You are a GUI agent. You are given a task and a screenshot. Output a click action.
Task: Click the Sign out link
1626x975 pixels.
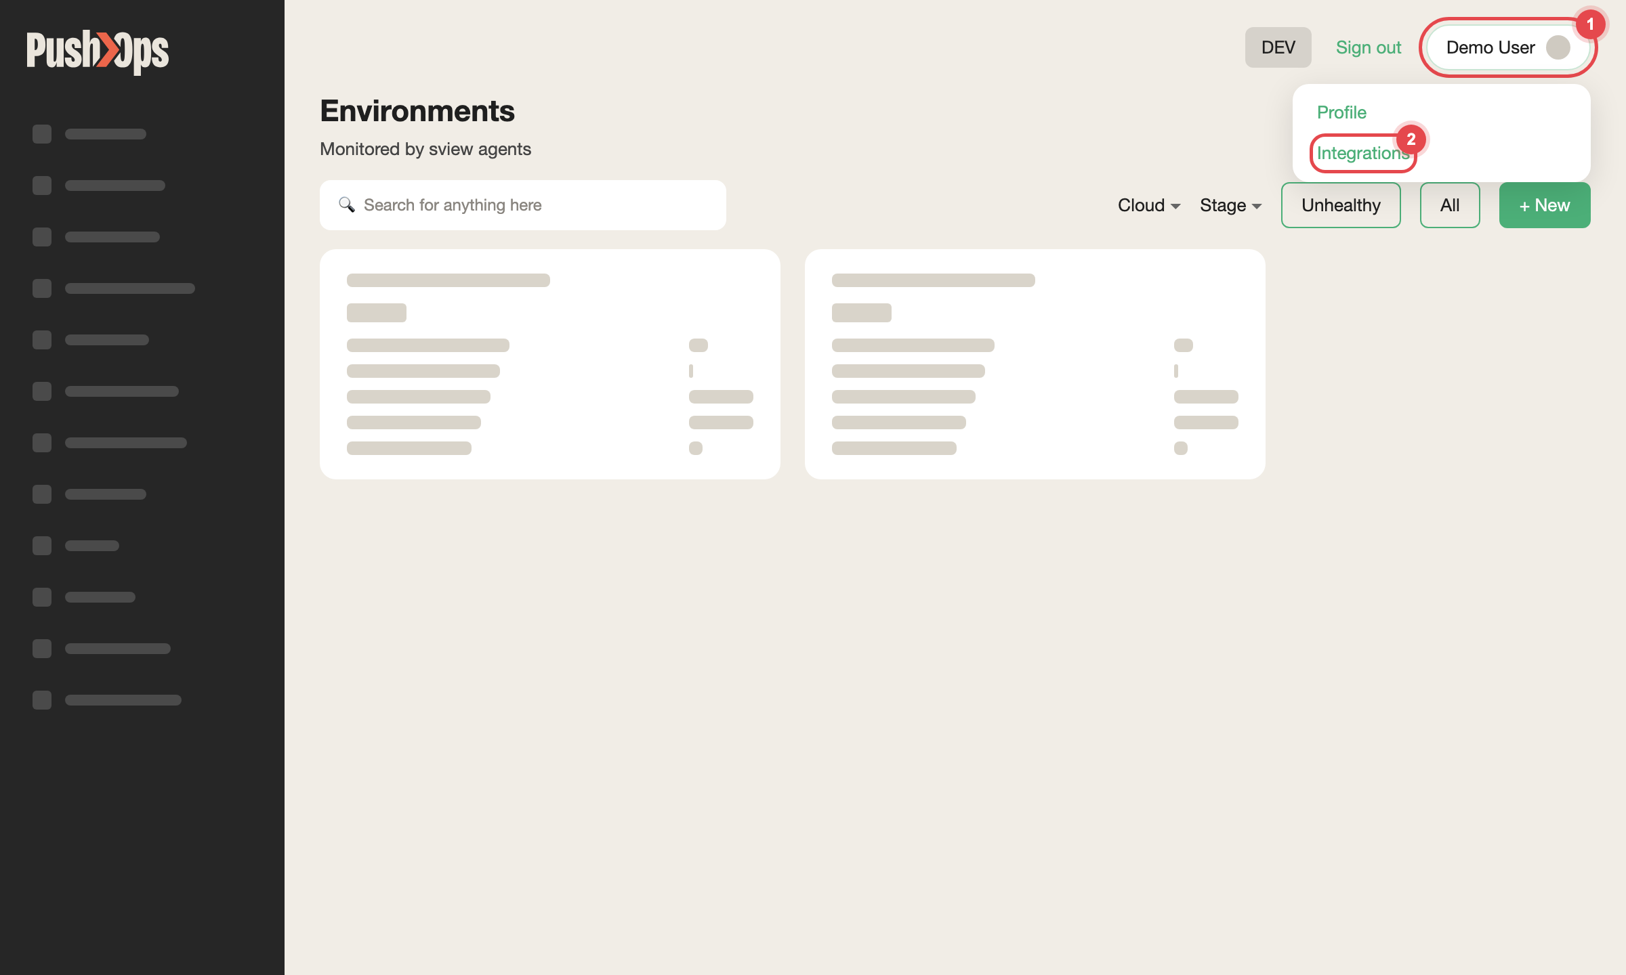[x=1368, y=47]
